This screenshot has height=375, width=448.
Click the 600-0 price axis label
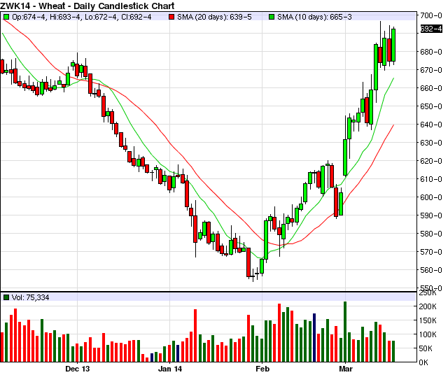(x=431, y=197)
